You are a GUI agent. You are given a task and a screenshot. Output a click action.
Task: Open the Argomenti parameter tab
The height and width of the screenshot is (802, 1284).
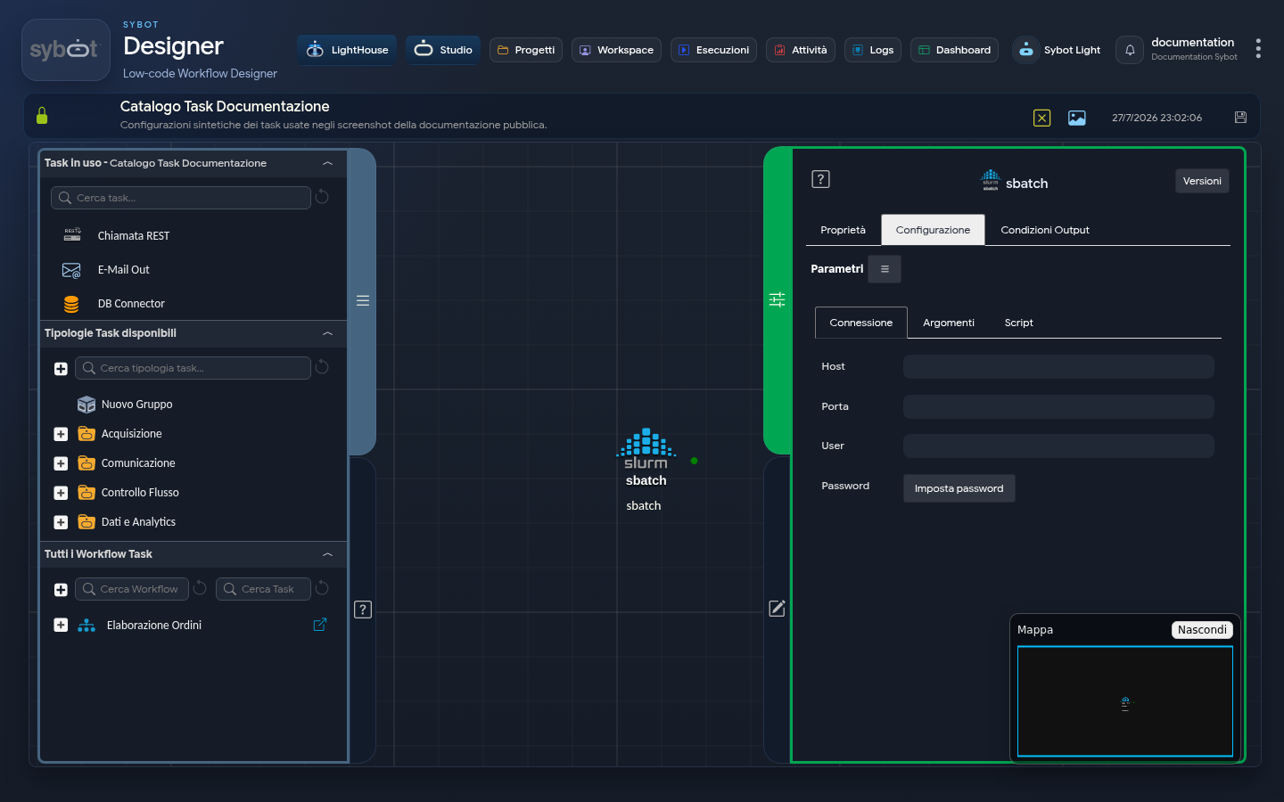click(x=949, y=323)
